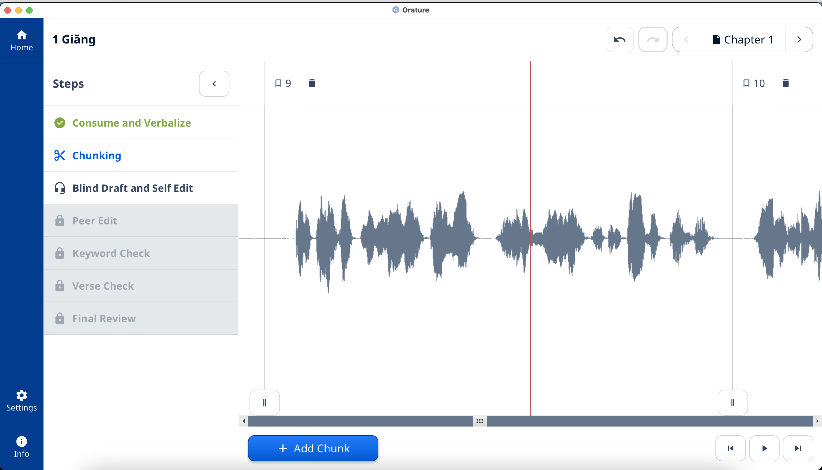
Task: Go to previous chapter chevron
Action: tap(686, 39)
